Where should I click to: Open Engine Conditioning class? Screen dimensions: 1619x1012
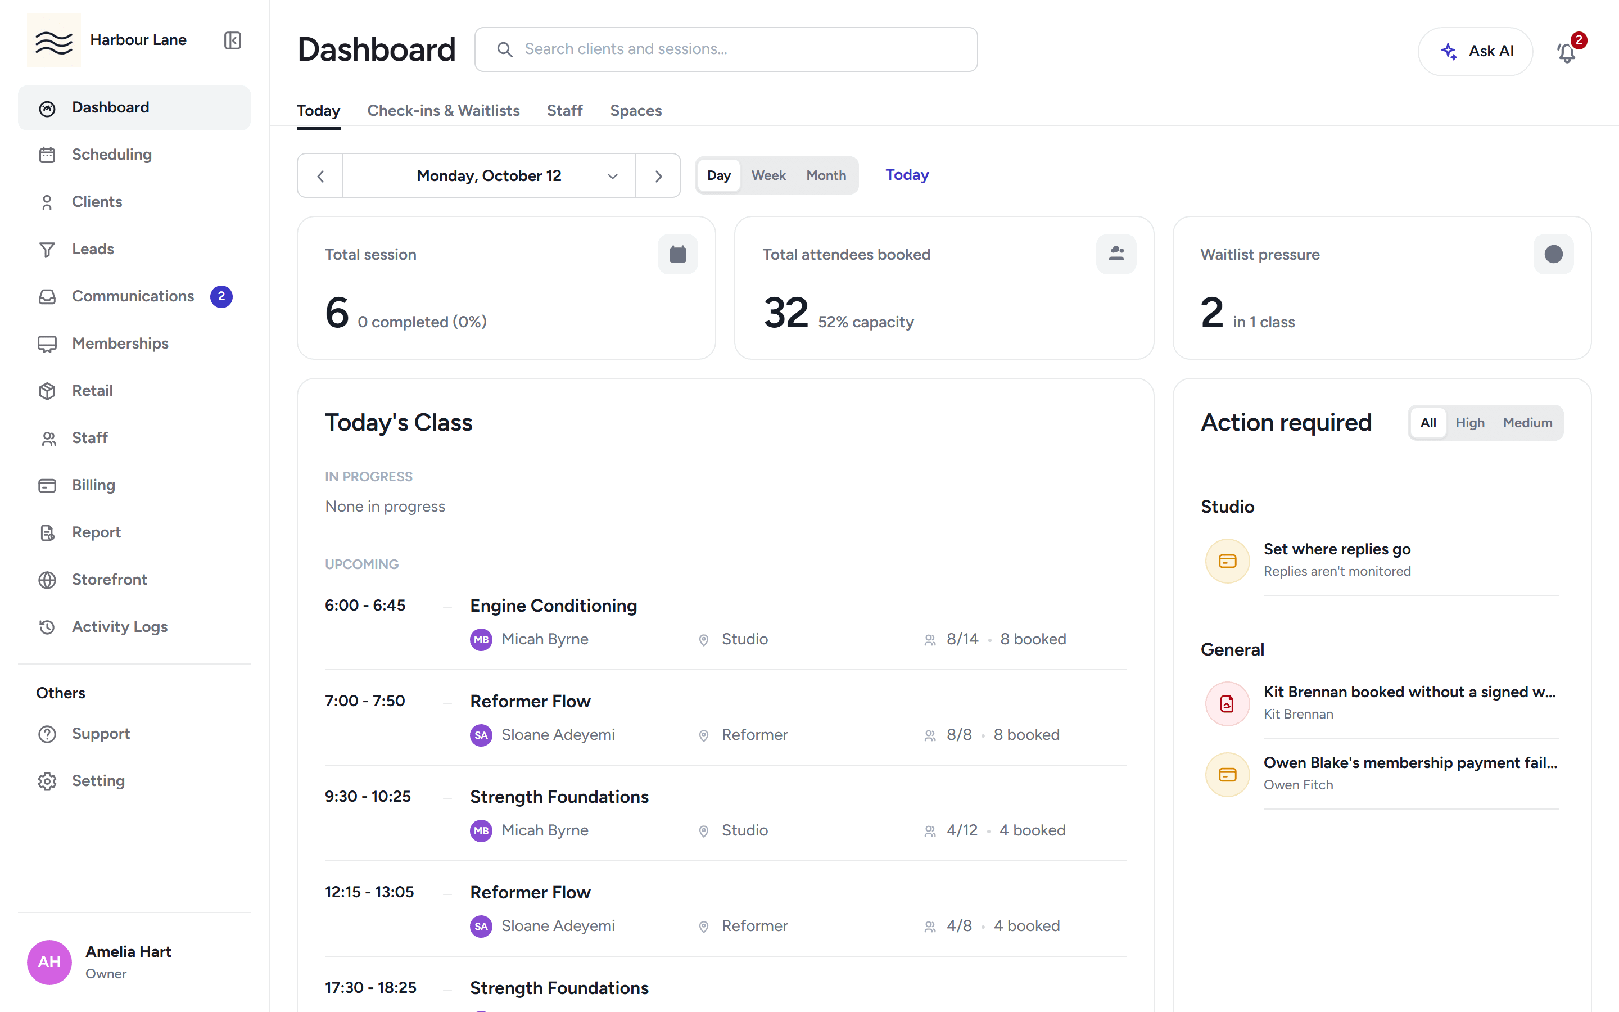coord(553,606)
